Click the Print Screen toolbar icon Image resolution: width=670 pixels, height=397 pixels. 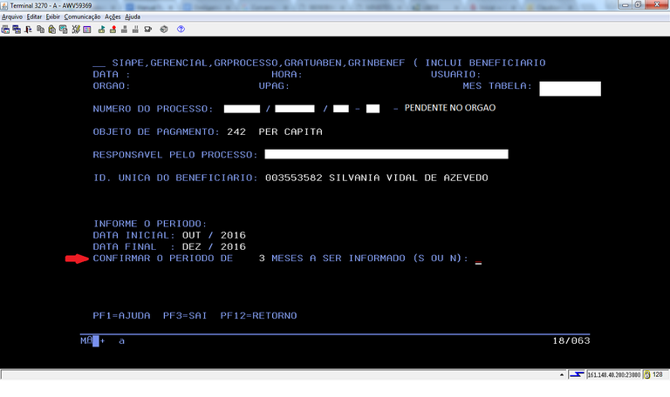pyautogui.click(x=5, y=30)
